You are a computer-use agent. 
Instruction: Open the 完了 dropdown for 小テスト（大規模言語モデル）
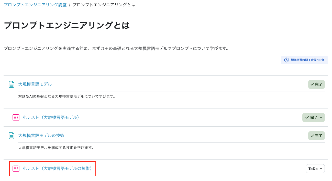point(314,117)
